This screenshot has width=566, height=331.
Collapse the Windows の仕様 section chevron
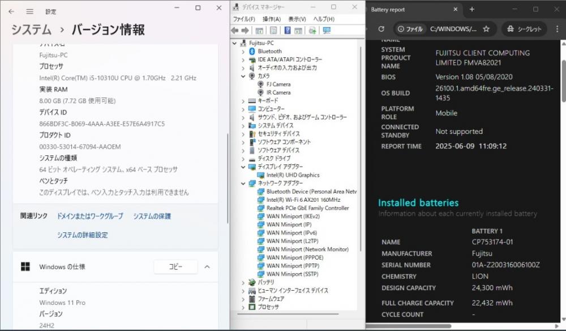click(x=207, y=267)
